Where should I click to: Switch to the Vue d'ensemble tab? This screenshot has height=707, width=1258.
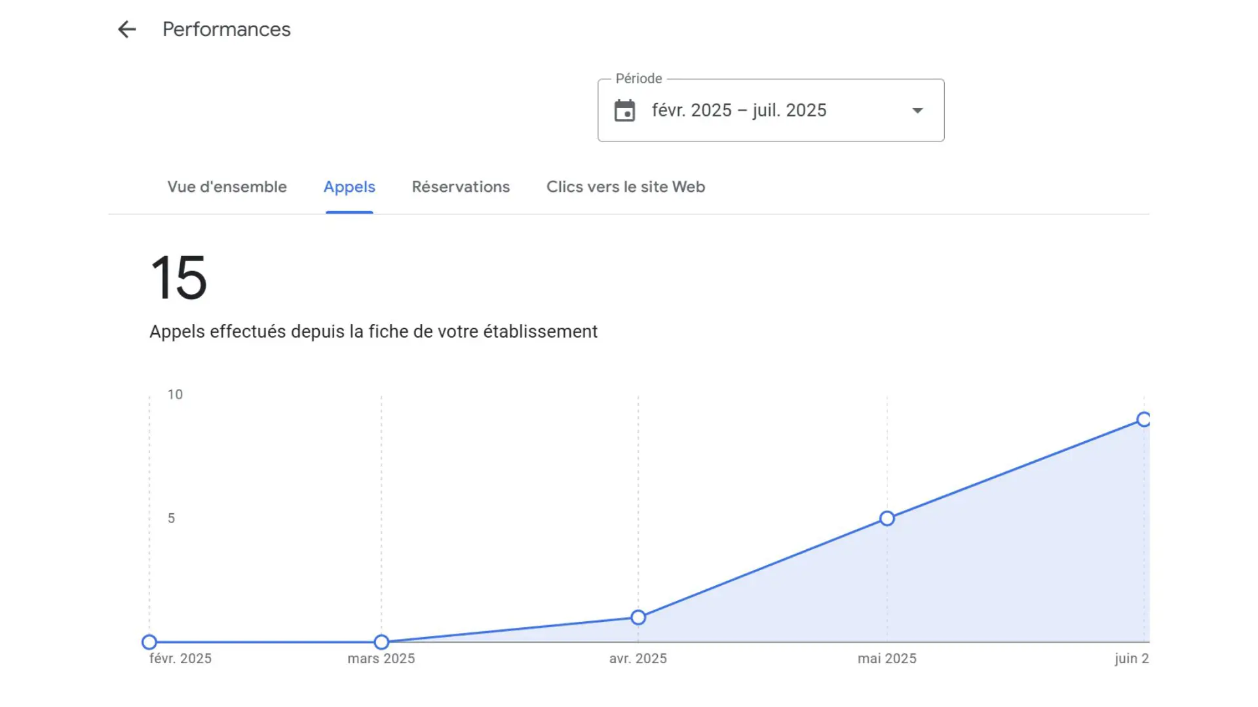227,187
